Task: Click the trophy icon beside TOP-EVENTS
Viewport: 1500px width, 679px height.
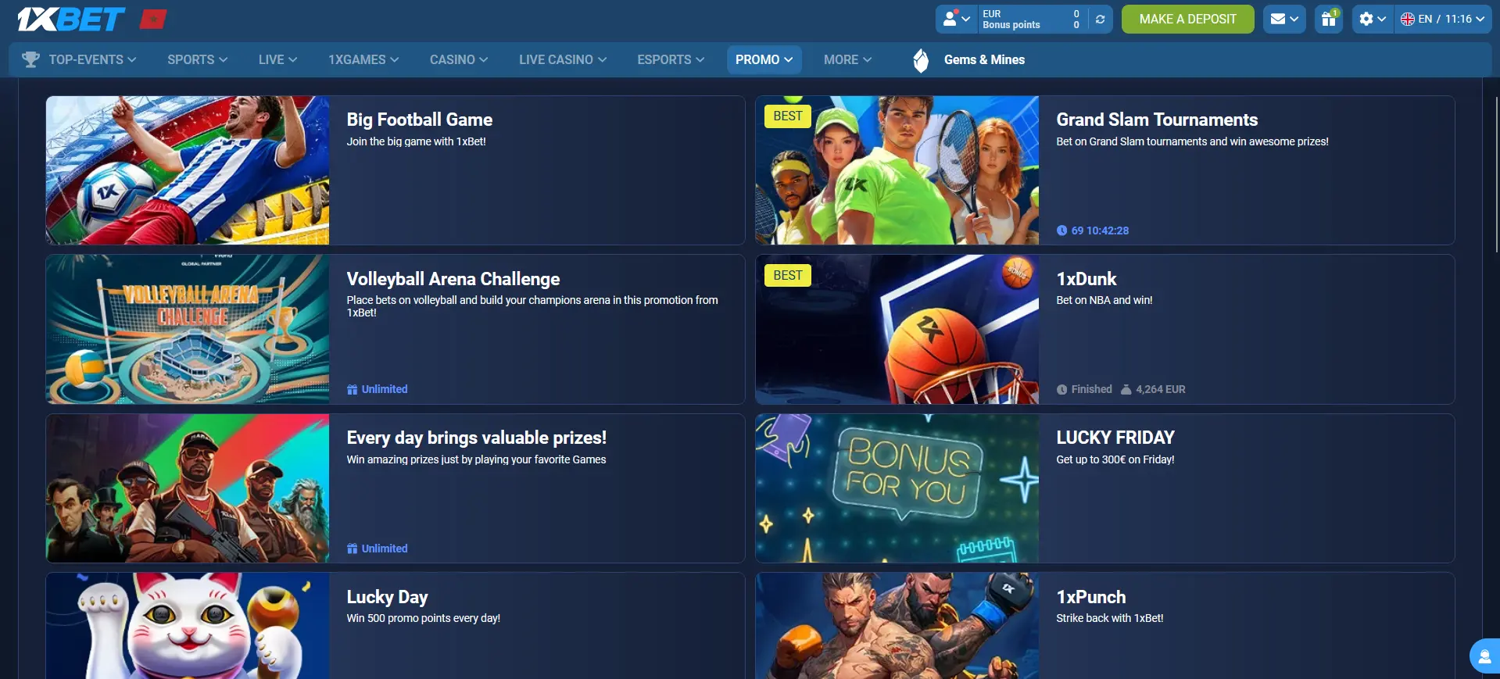Action: (31, 59)
